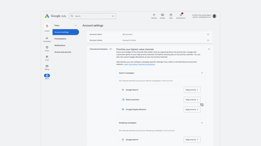Screen dimensions: 261x146
Task: Click Google Search icon under Search campaigns
Action: click(x=123, y=90)
